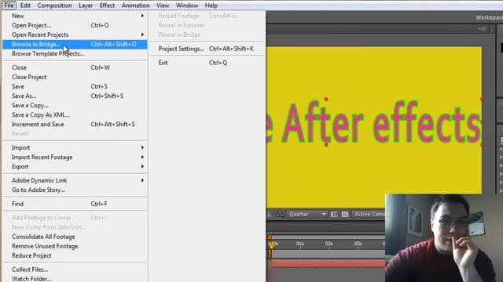Click the Region of Interest icon

(334, 214)
